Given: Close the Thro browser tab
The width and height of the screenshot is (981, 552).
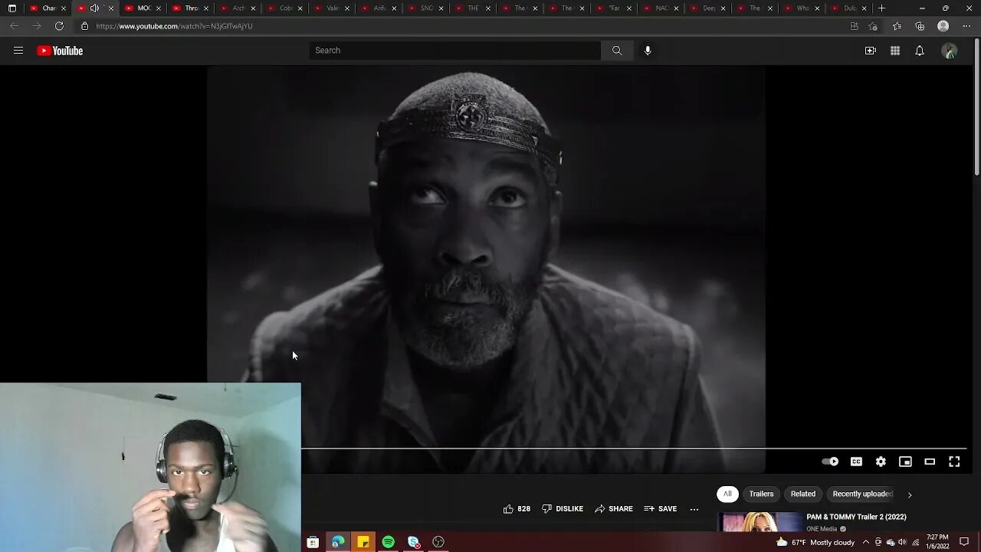Looking at the screenshot, I should pos(205,8).
